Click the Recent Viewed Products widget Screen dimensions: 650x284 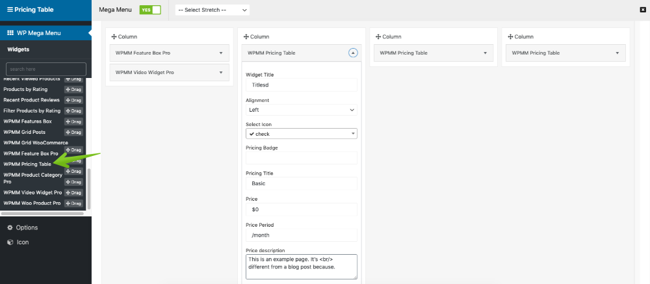point(31,79)
